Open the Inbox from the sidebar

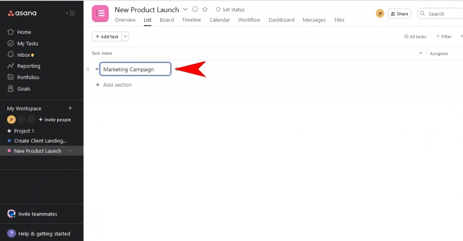(24, 55)
